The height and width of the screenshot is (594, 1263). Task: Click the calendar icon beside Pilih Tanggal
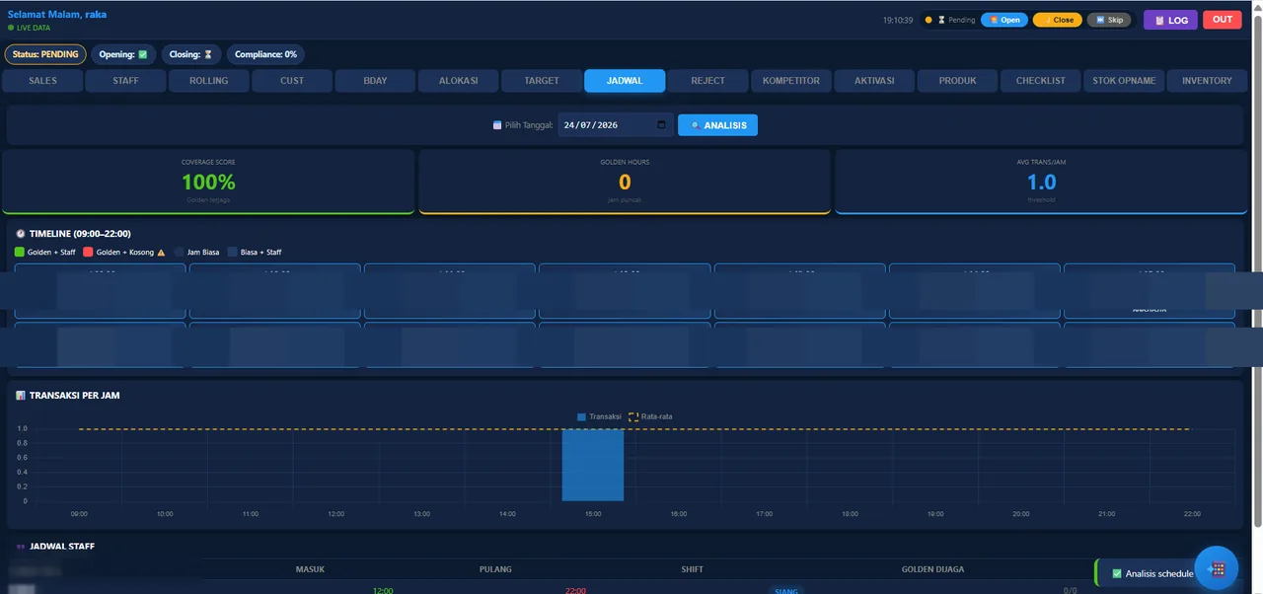tap(497, 125)
